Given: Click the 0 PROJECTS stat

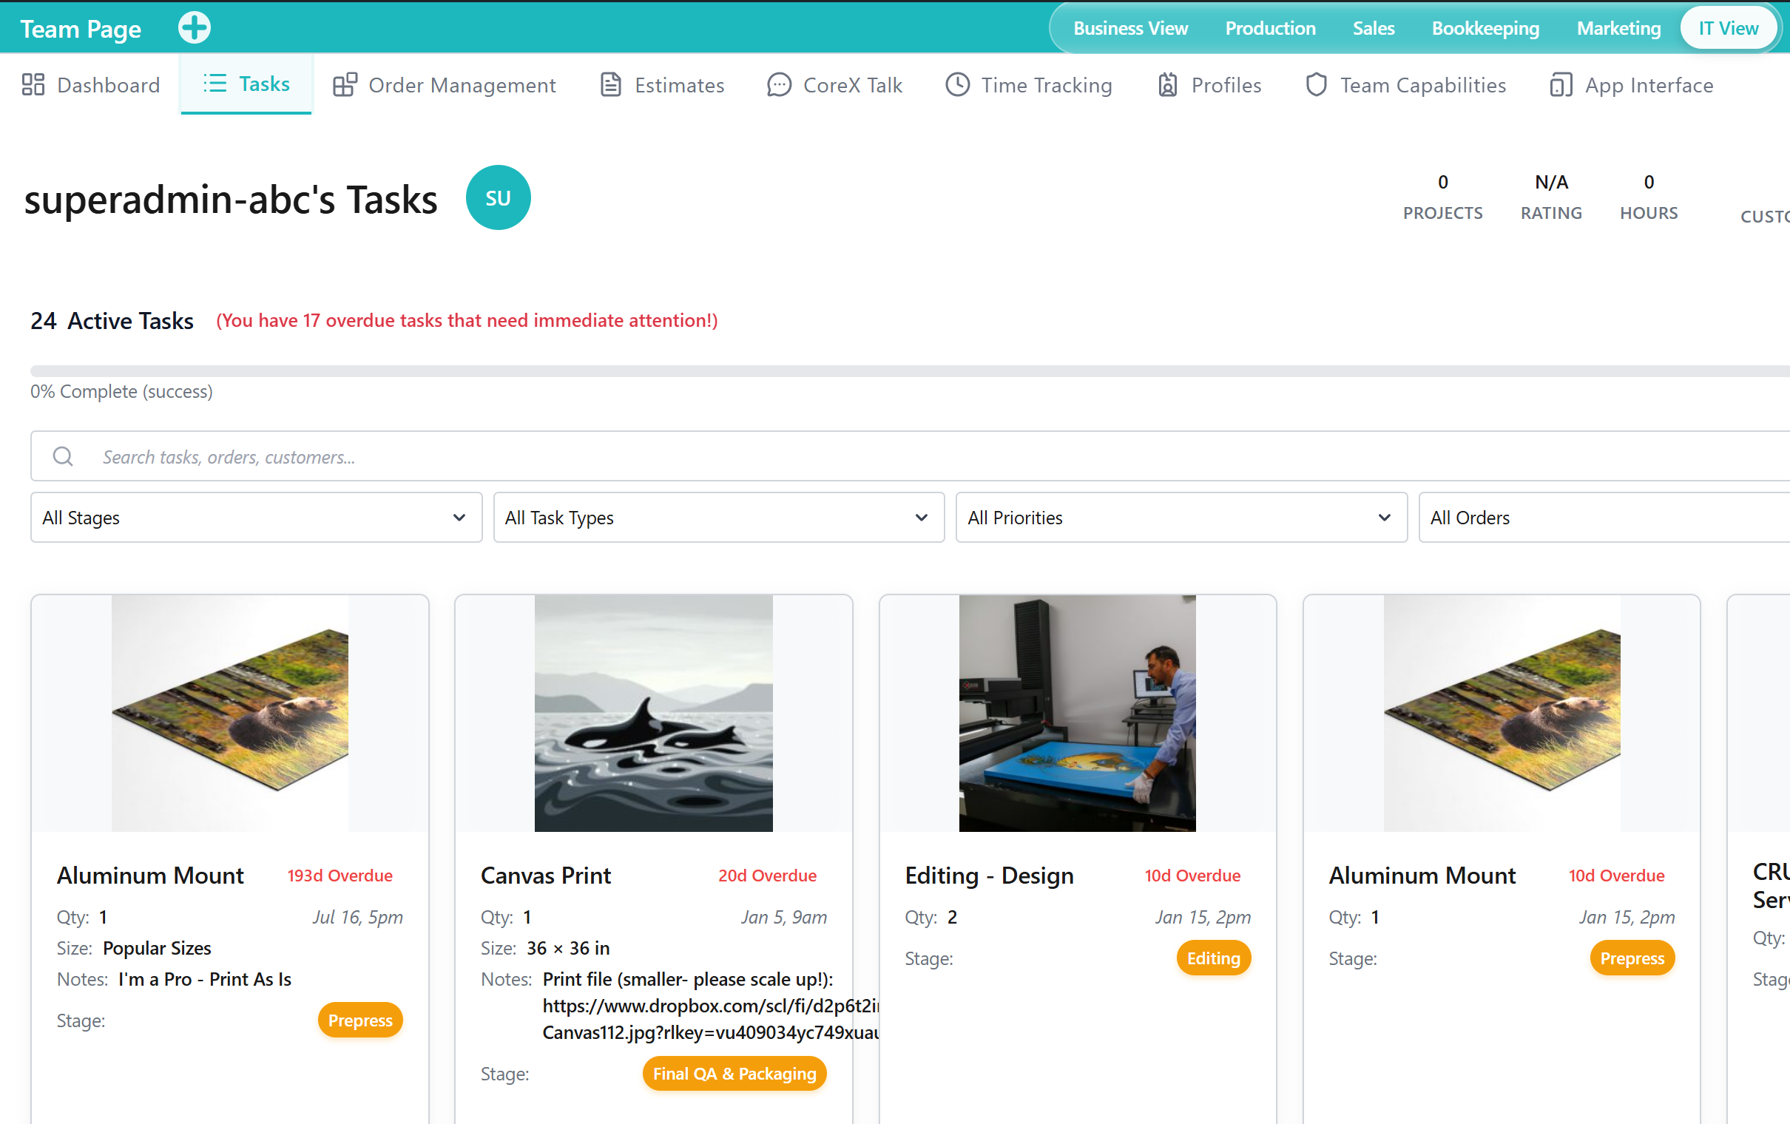Looking at the screenshot, I should click(1442, 197).
